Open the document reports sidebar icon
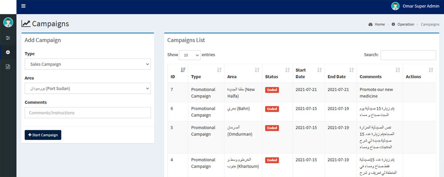The width and height of the screenshot is (444, 177). coord(8,67)
